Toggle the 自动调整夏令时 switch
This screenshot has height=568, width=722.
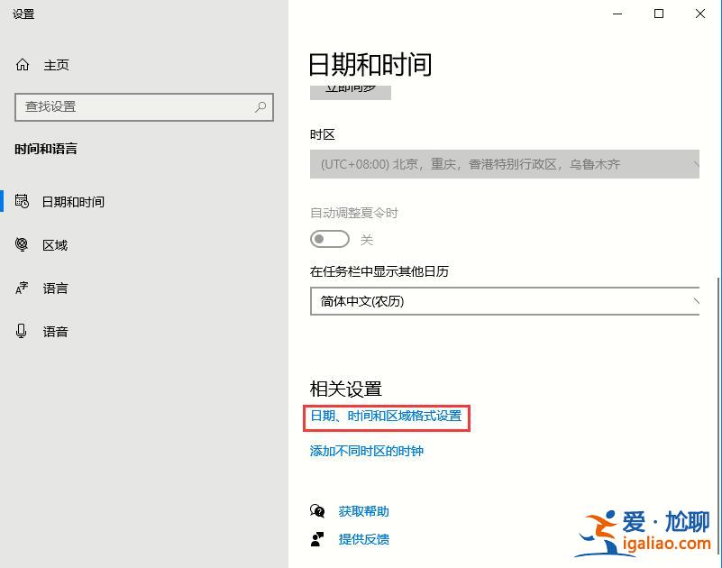(x=329, y=239)
